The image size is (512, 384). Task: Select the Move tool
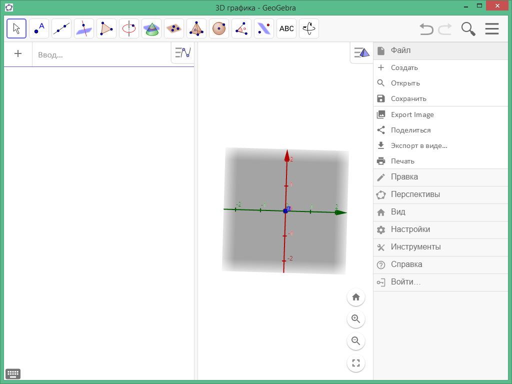coord(16,28)
